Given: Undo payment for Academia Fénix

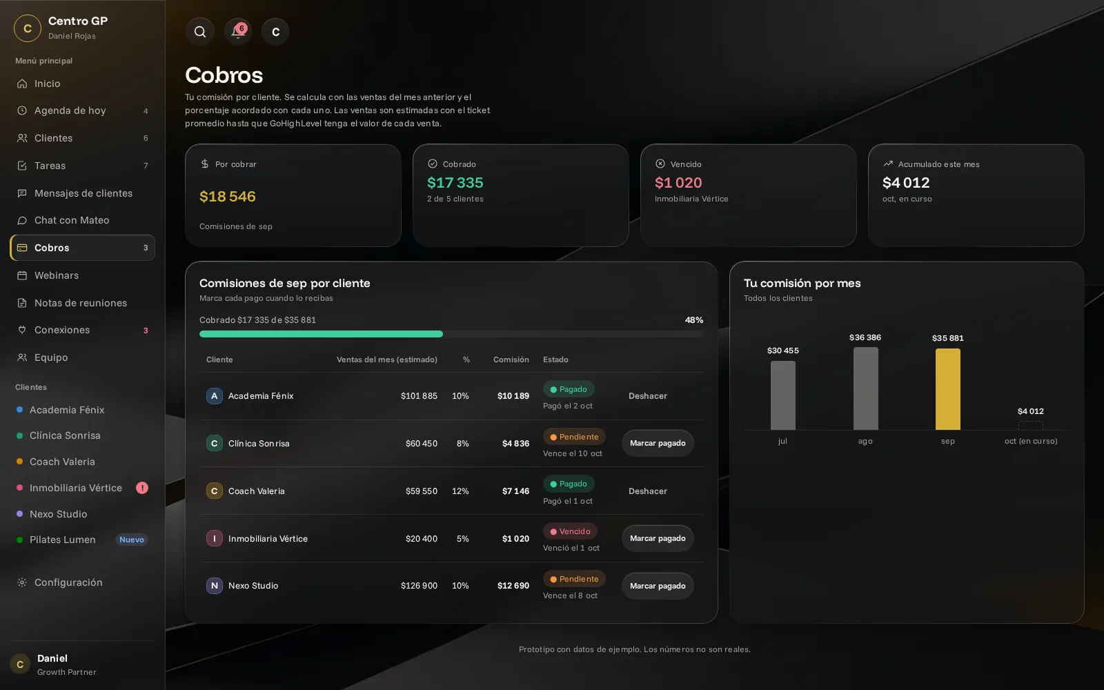Looking at the screenshot, I should (648, 396).
